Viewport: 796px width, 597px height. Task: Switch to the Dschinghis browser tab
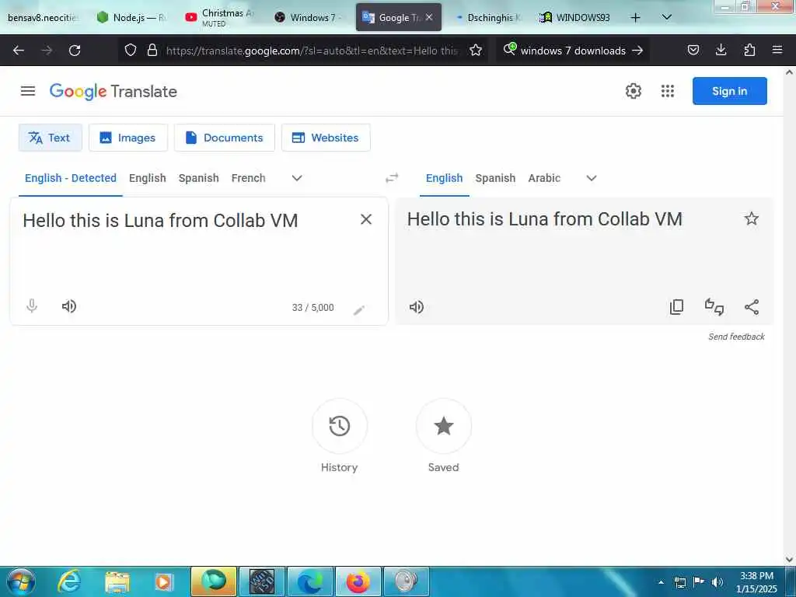tap(487, 17)
